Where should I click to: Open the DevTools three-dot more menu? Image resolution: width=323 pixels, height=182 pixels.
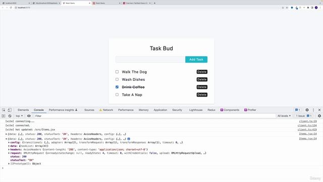pos(313,110)
